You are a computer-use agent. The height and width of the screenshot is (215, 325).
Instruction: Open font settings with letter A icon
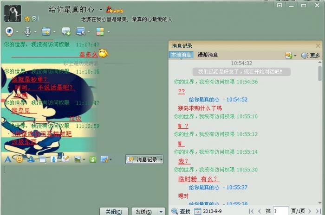[x=8, y=159]
